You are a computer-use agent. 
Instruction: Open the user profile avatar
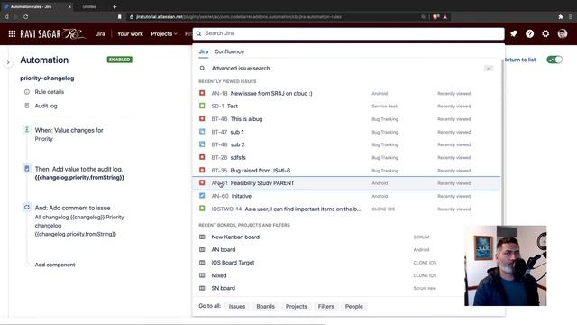tap(563, 34)
